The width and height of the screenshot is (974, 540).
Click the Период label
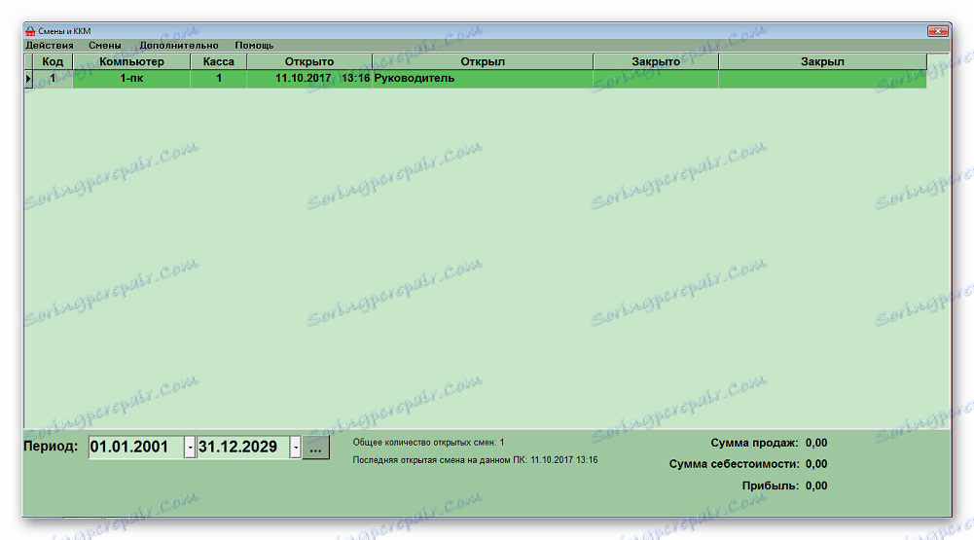click(x=51, y=447)
